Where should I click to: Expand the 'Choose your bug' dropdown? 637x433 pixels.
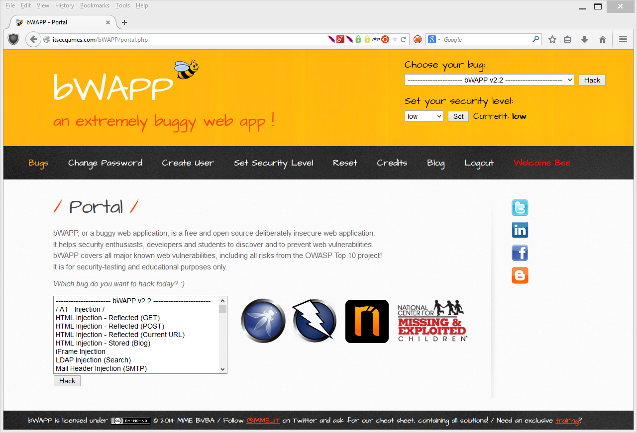click(489, 80)
